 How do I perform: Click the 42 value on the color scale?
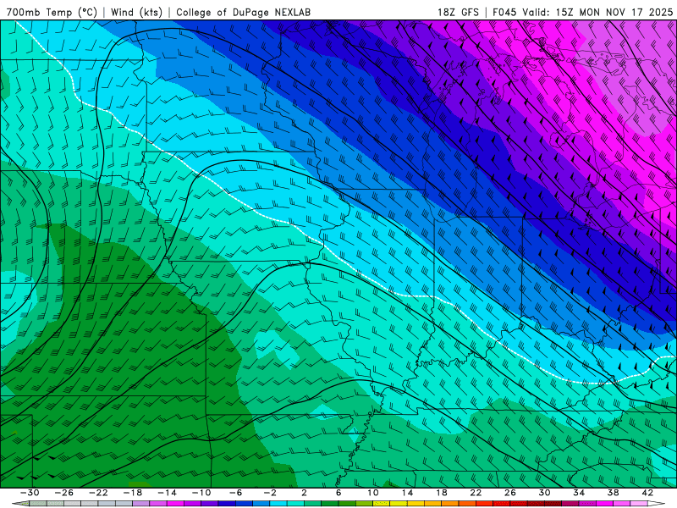(647, 493)
